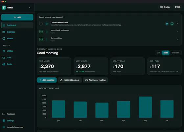Click the Settings gear icon
This screenshot has width=184, height=132.
point(4,121)
